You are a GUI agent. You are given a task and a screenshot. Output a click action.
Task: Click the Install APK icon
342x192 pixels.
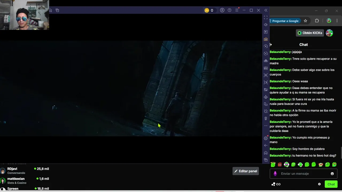(266, 68)
